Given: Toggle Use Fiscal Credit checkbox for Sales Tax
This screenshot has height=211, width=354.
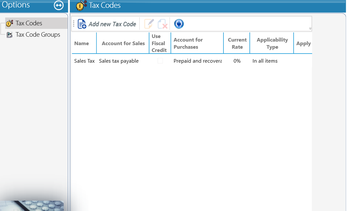Looking at the screenshot, I should click(160, 61).
